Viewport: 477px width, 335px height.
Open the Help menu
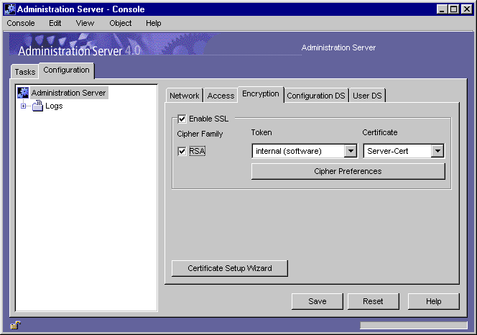pyautogui.click(x=153, y=23)
